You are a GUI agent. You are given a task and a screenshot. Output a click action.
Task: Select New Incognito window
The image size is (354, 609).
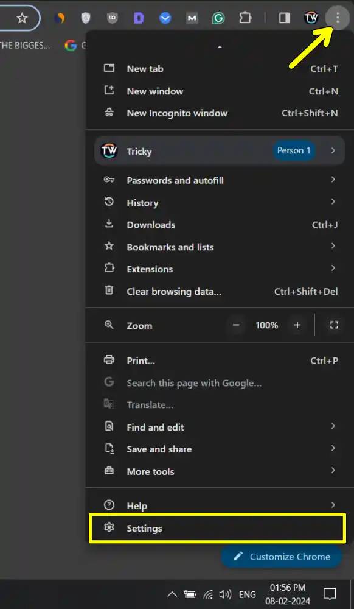(x=177, y=113)
